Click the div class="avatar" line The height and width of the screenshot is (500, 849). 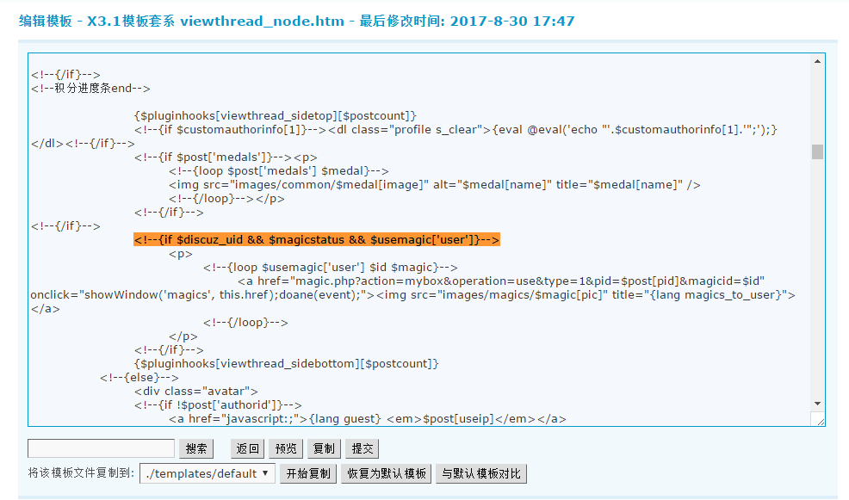coord(196,392)
